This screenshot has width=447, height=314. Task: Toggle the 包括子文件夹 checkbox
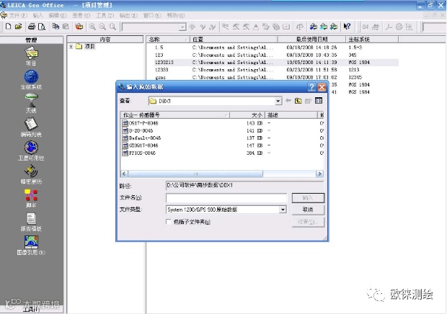click(x=169, y=222)
